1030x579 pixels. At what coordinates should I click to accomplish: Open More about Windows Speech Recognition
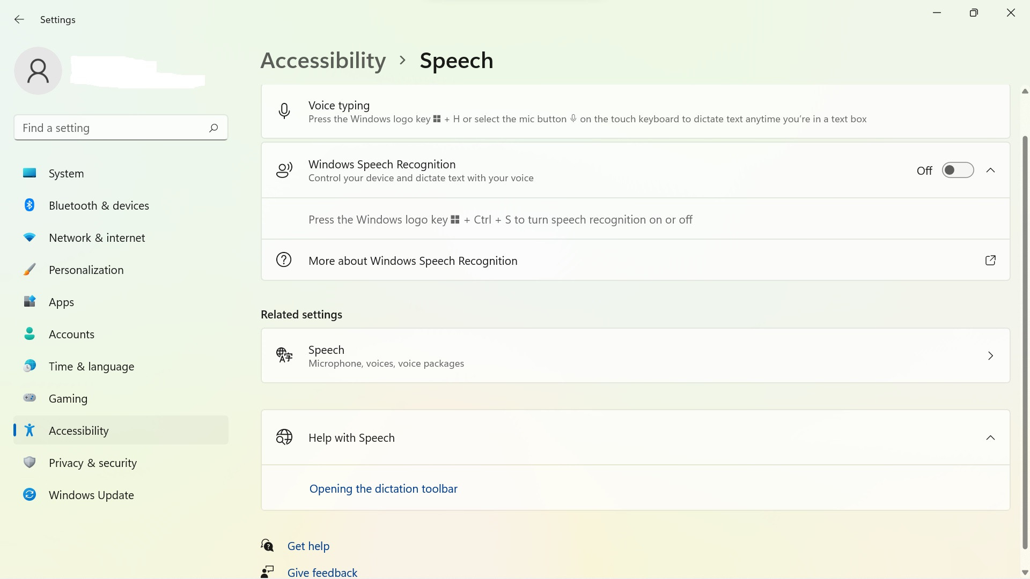click(x=636, y=260)
